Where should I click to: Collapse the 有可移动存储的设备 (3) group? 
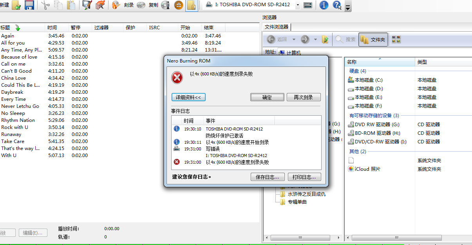[x=374, y=116]
